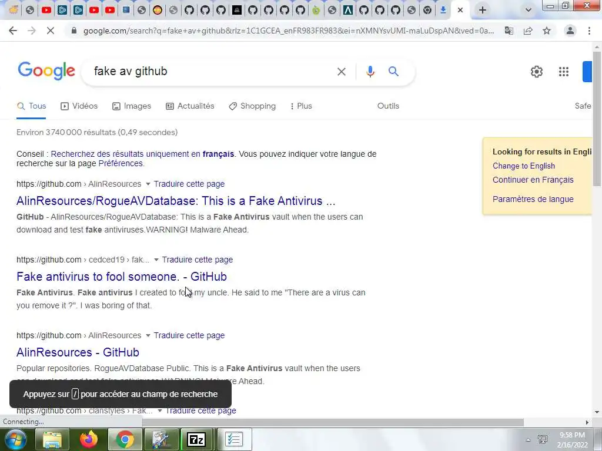Screen dimensions: 602x451
Task: Open the translate page icon in address bar
Action: [x=509, y=31]
